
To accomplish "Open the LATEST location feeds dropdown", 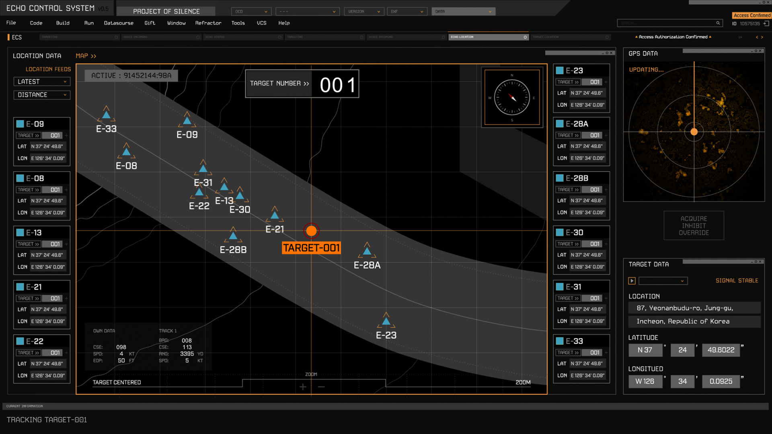I will tap(42, 82).
